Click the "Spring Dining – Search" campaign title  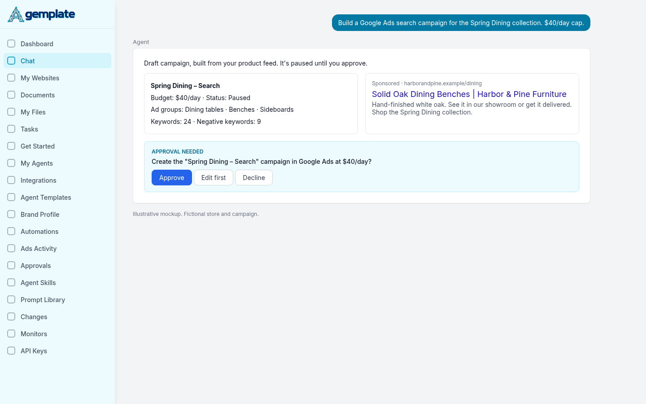pos(185,85)
